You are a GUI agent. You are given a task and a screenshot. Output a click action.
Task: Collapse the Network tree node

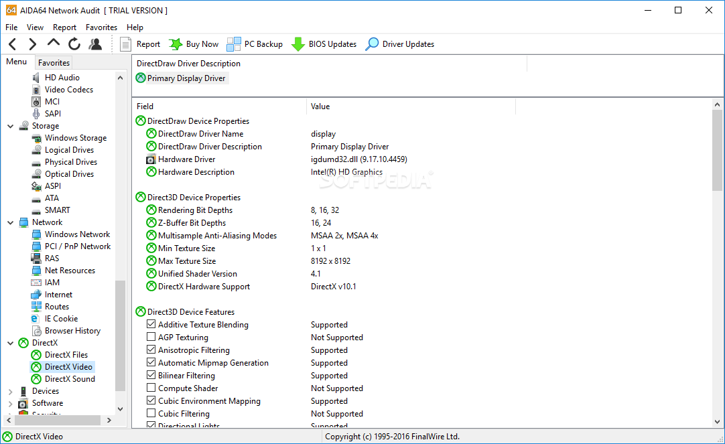tap(11, 223)
